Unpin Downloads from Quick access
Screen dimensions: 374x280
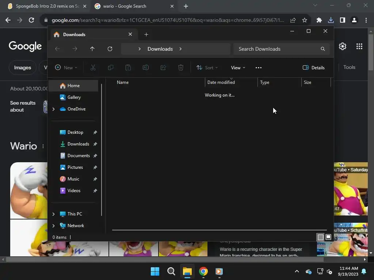click(x=95, y=144)
